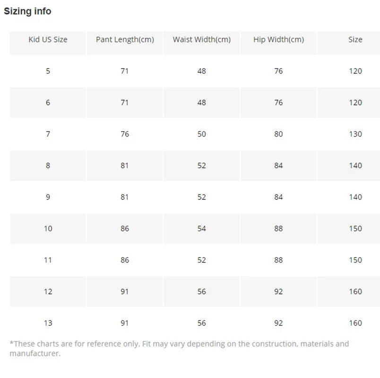
Task: Select pant length 76 in size 7 row
Action: (x=125, y=134)
